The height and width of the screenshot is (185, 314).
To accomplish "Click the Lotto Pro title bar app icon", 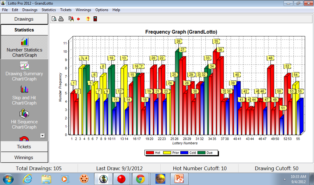I will click(3, 3).
